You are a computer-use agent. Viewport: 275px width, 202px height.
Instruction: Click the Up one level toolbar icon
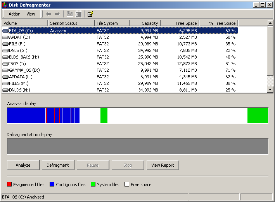(70, 14)
